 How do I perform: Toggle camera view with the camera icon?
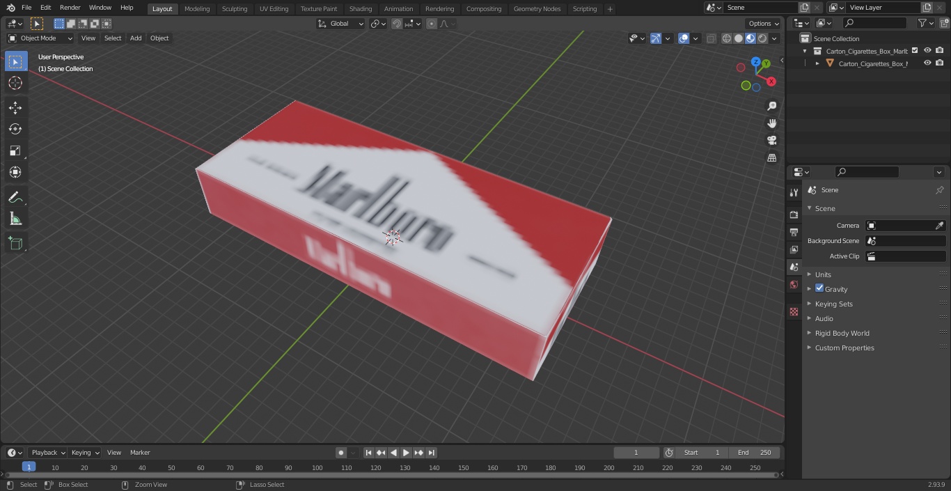771,141
